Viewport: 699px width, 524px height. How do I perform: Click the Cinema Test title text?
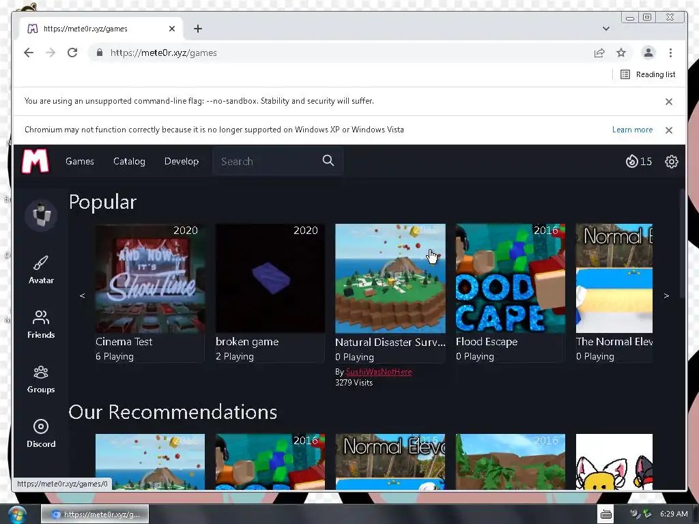(124, 342)
